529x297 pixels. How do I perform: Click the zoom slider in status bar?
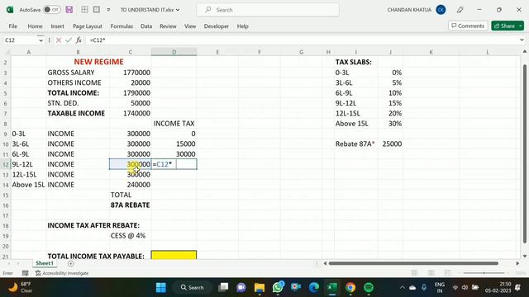484,273
